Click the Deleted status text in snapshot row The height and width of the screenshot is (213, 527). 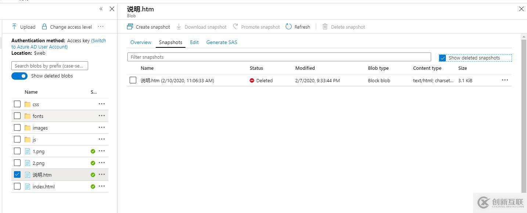264,80
